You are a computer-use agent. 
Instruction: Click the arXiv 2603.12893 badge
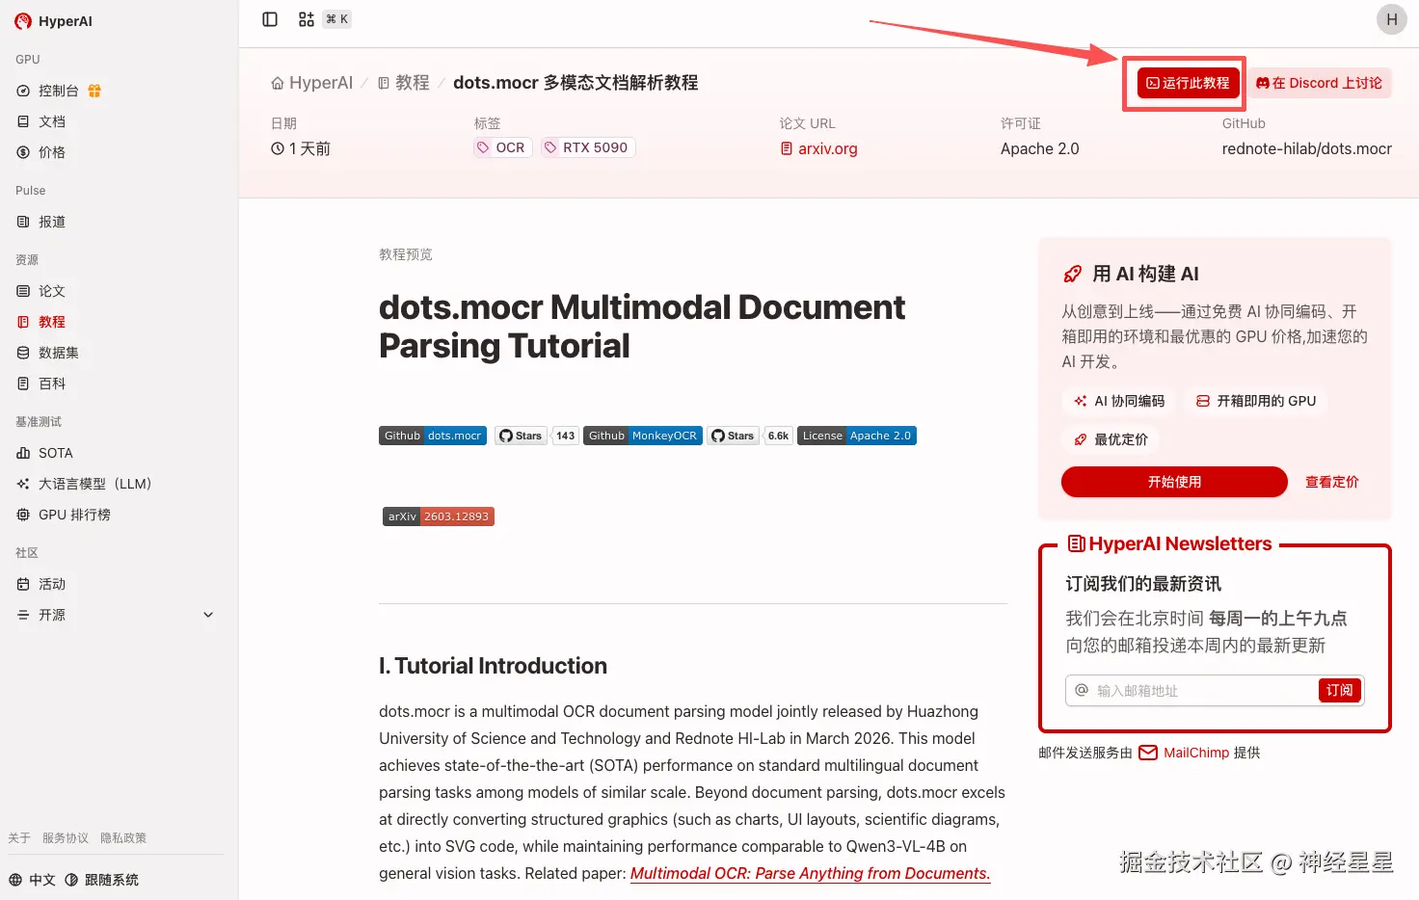(439, 516)
